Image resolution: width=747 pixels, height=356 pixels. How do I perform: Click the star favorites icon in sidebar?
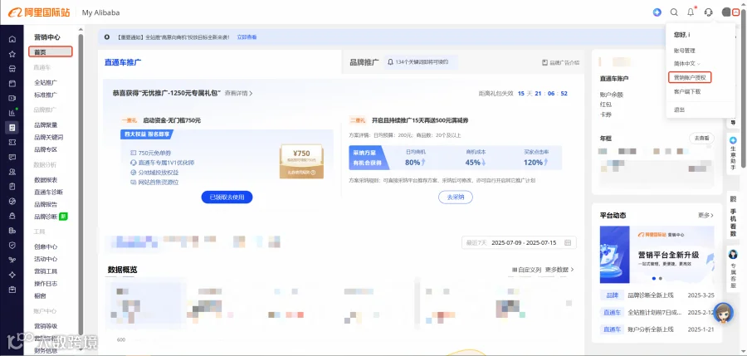pyautogui.click(x=12, y=54)
